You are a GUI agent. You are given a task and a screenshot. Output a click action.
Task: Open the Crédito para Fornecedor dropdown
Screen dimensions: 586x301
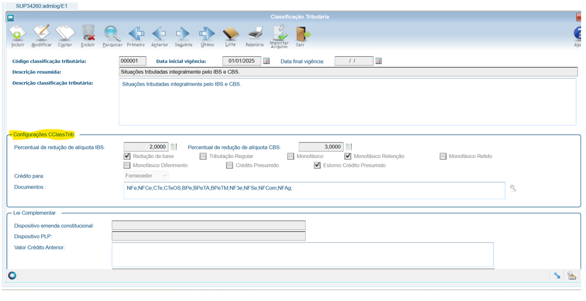click(x=146, y=175)
